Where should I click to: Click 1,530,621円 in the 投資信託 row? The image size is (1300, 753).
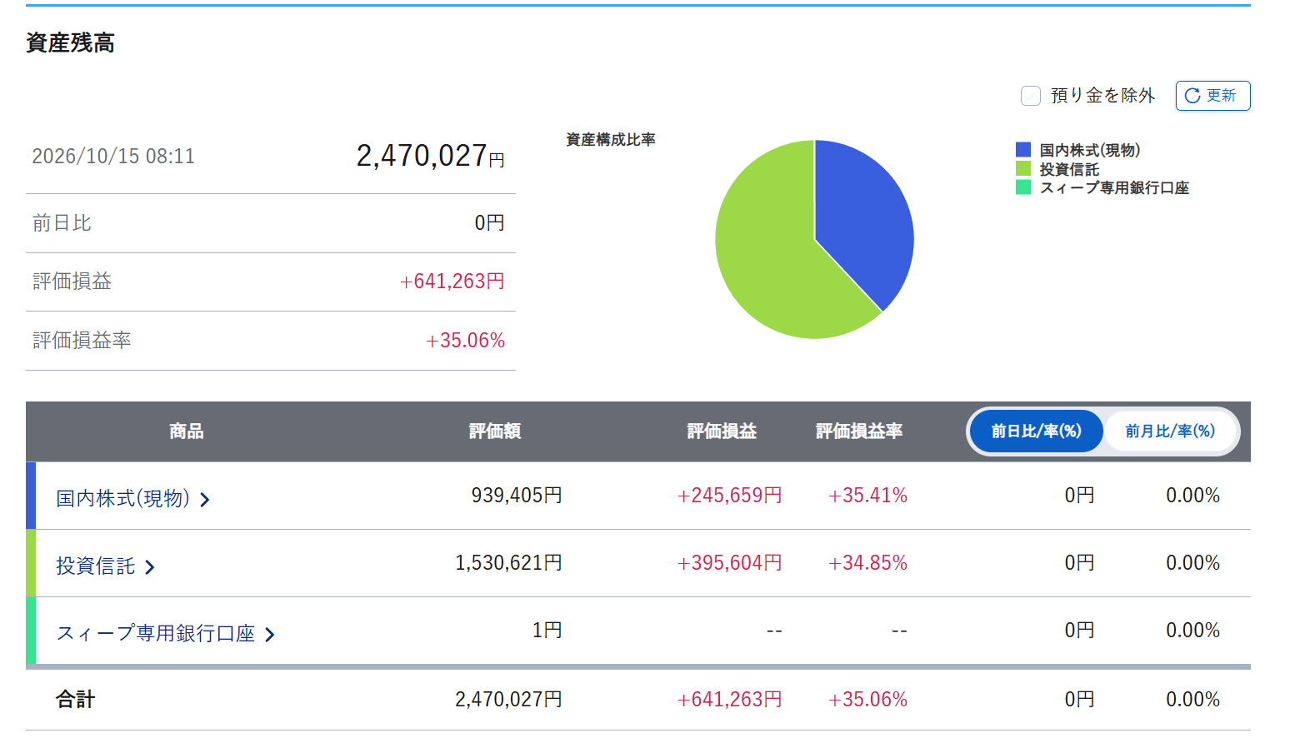pyautogui.click(x=508, y=563)
